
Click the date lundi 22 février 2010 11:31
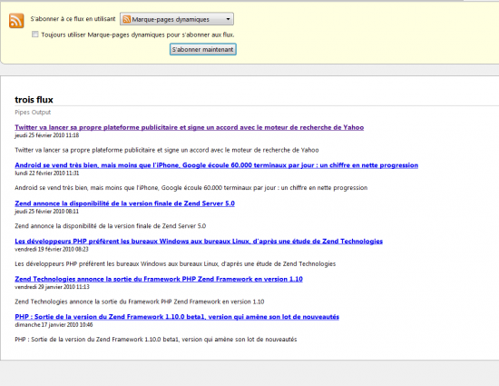point(47,173)
